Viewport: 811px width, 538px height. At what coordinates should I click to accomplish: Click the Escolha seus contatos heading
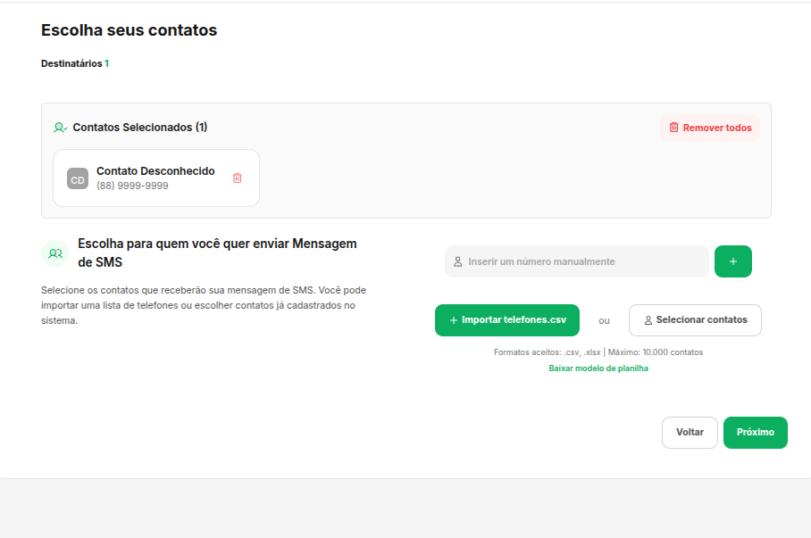[x=129, y=29]
